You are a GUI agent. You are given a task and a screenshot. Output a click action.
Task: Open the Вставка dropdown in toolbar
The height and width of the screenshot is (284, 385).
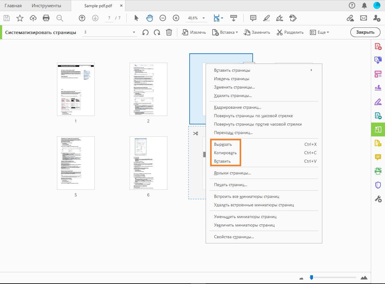pyautogui.click(x=225, y=32)
